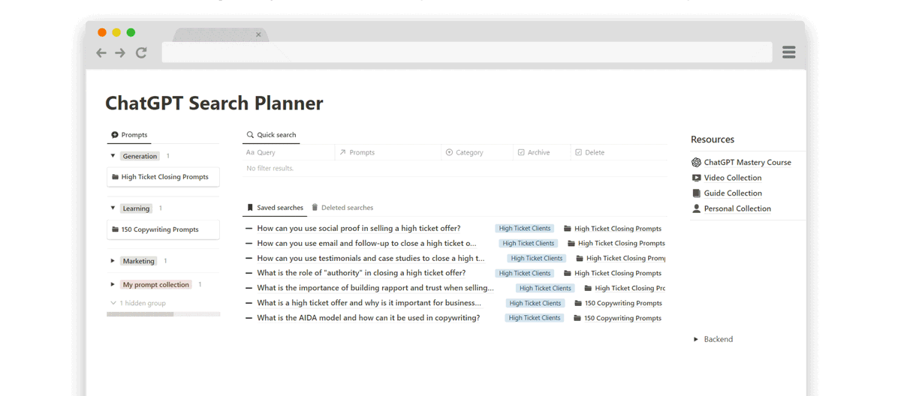
Task: Click the browser forward arrow
Action: pyautogui.click(x=120, y=52)
